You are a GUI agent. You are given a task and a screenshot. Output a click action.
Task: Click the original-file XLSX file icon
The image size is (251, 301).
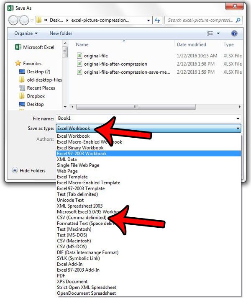(x=79, y=56)
